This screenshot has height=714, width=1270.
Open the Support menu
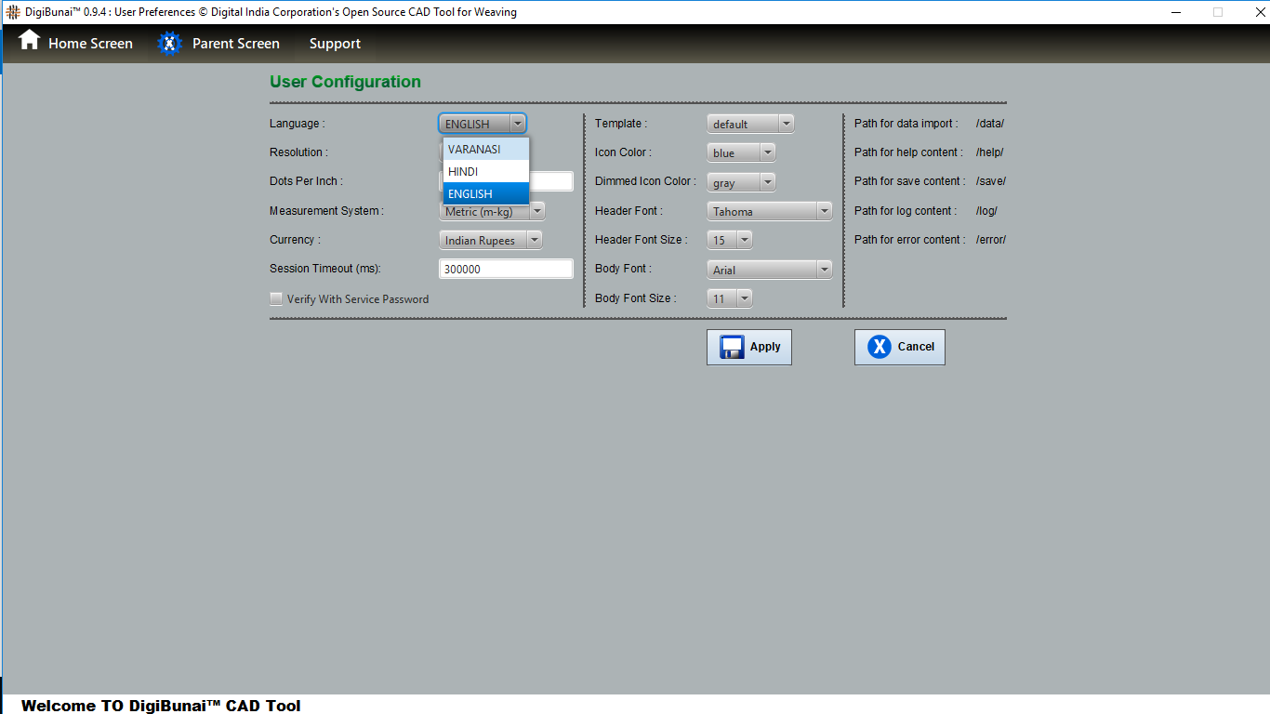335,44
